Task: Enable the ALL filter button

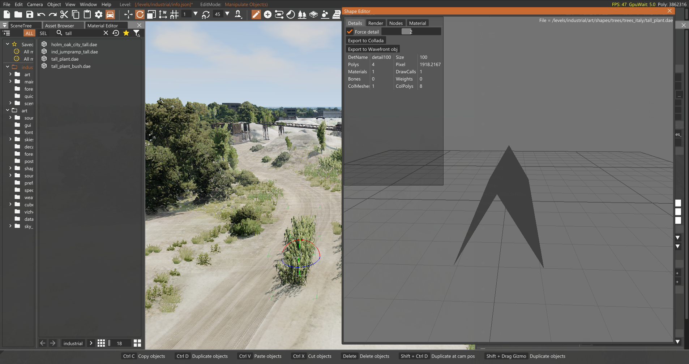Action: [29, 33]
